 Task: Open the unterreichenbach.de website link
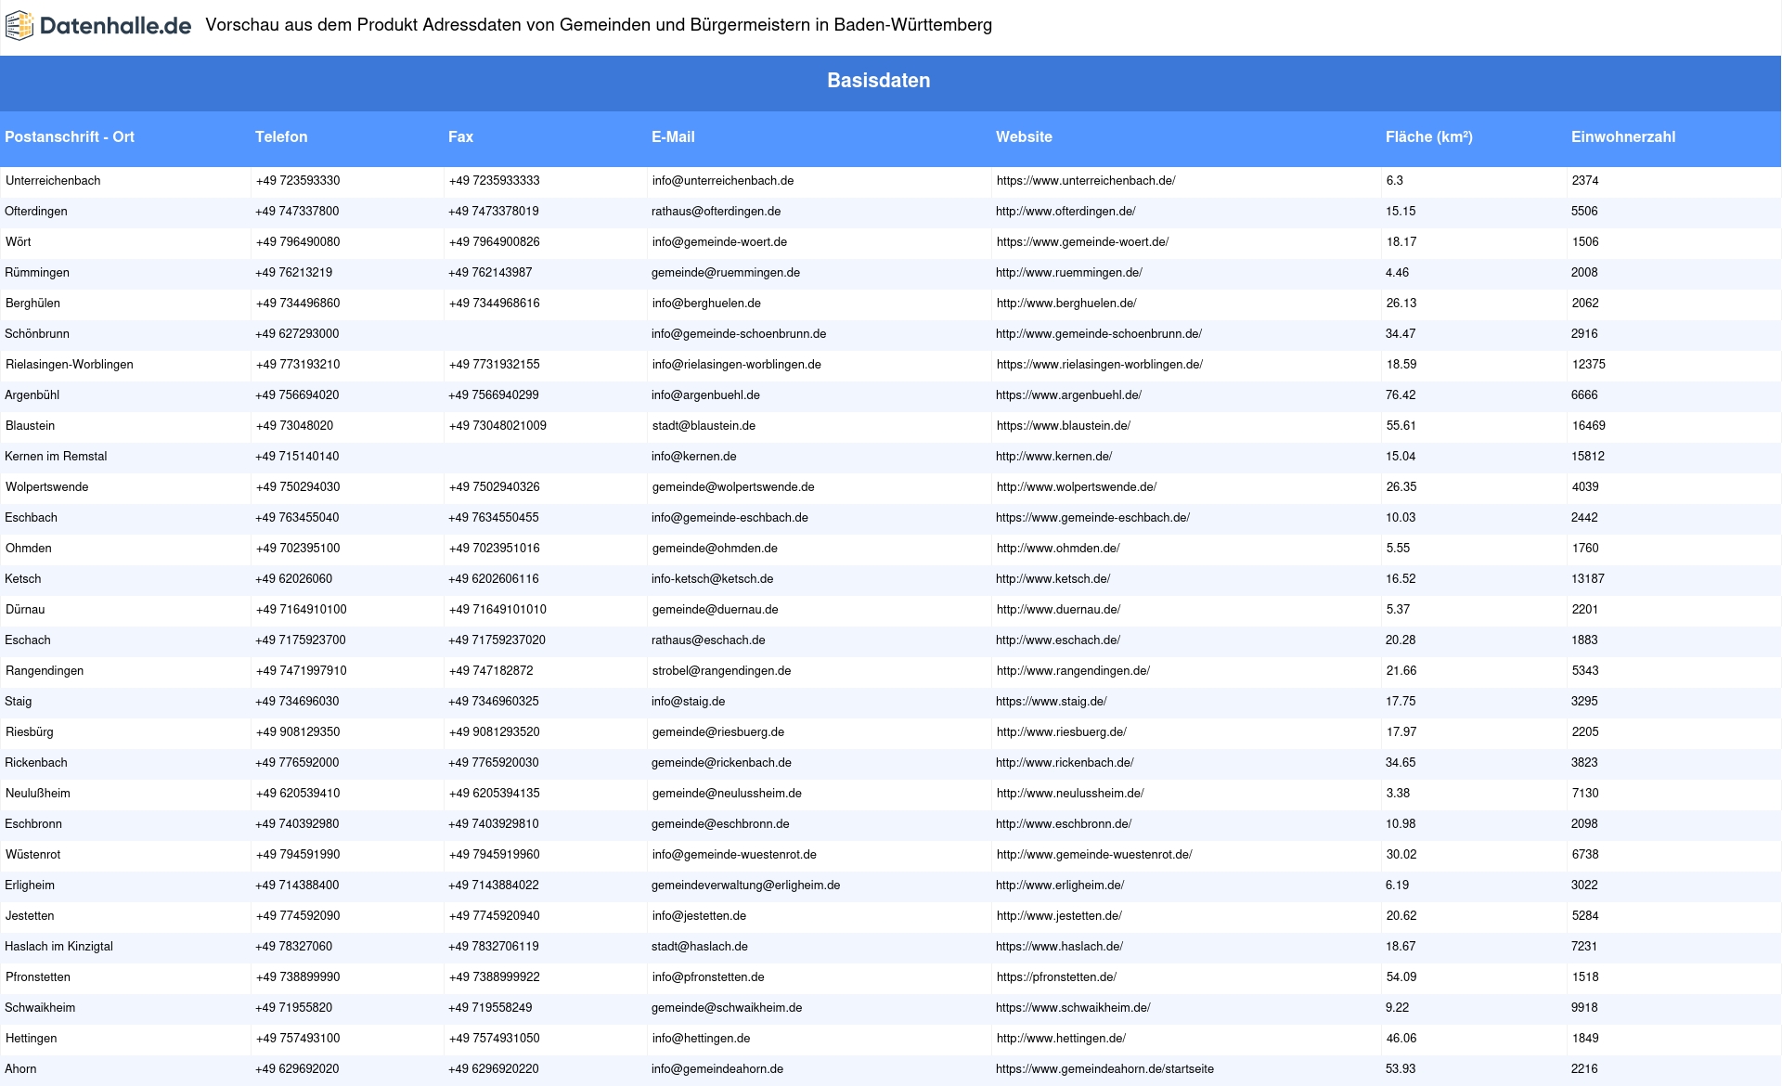pos(1086,181)
